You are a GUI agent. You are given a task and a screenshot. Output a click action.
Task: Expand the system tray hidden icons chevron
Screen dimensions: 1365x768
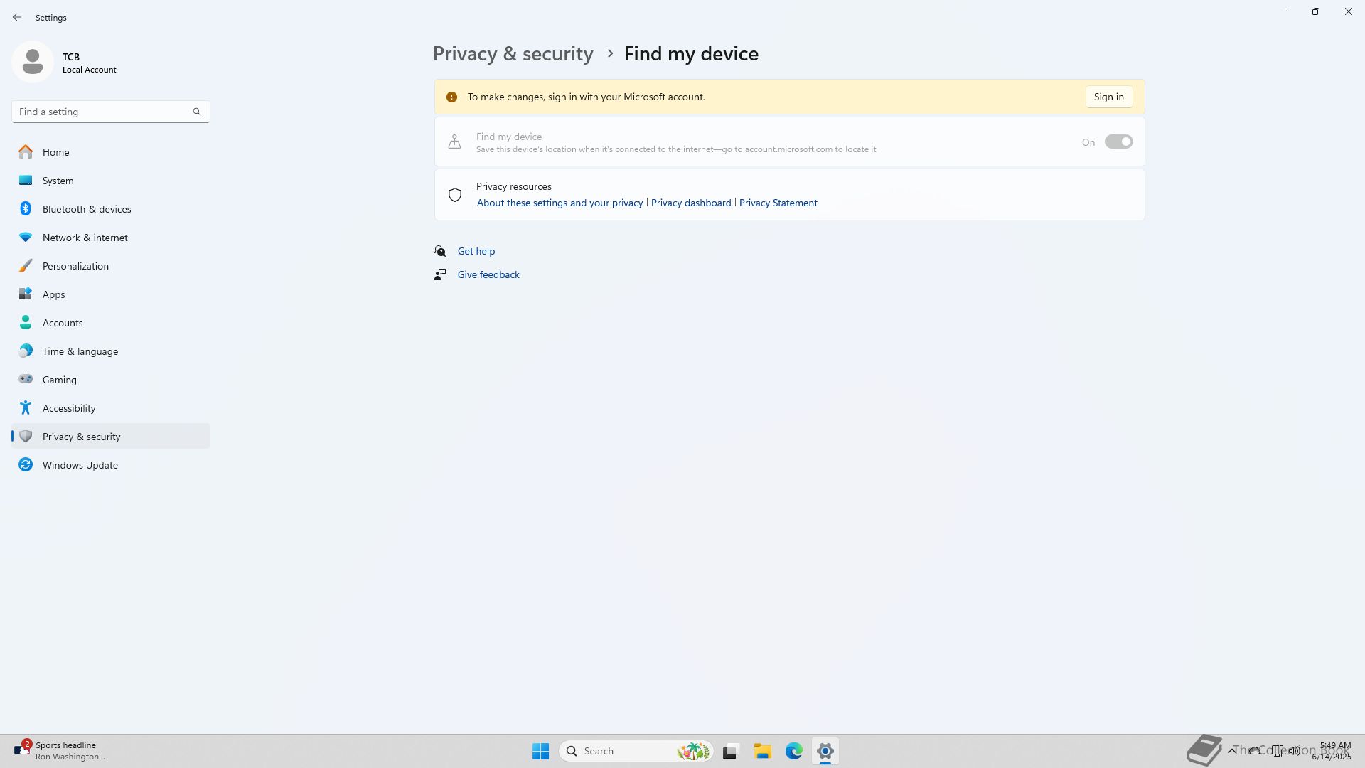(1231, 751)
